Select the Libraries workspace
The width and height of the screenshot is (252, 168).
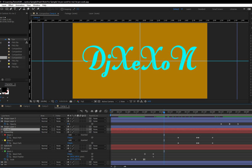[x=233, y=9]
